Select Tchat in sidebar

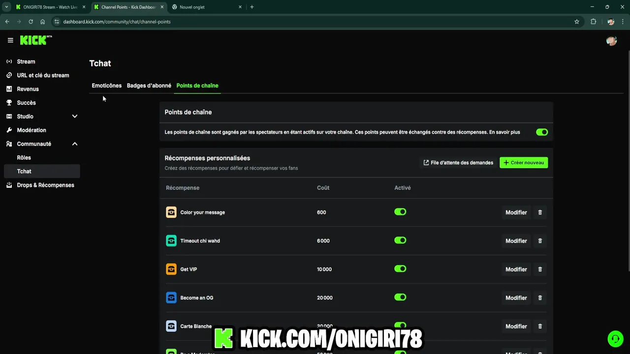[x=42, y=171]
